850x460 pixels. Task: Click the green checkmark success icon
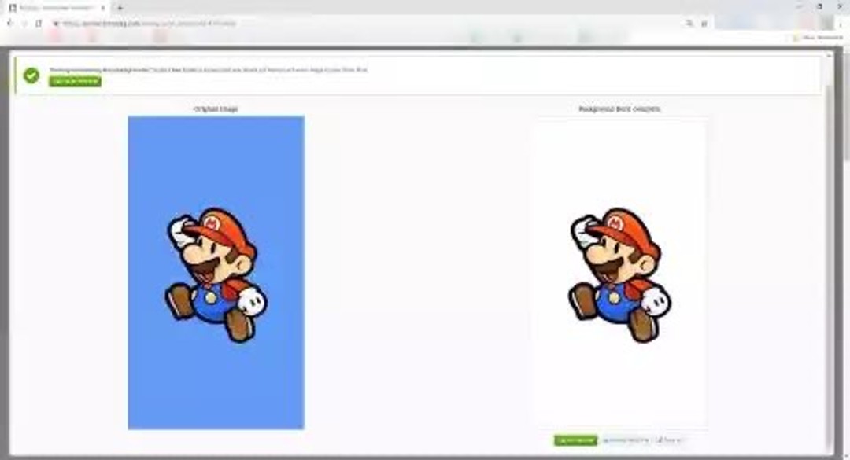(31, 75)
